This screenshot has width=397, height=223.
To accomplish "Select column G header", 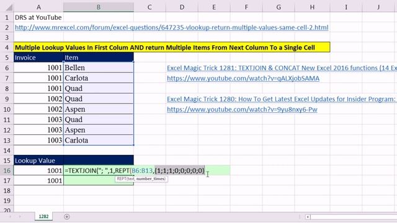I will pyautogui.click(x=279, y=7).
